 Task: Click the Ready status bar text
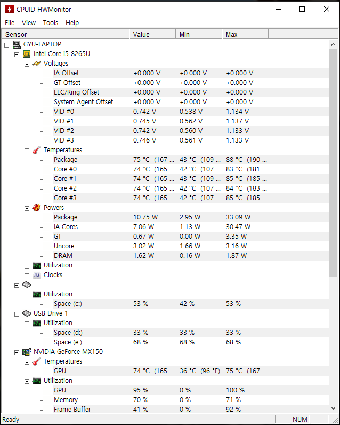pyautogui.click(x=11, y=420)
